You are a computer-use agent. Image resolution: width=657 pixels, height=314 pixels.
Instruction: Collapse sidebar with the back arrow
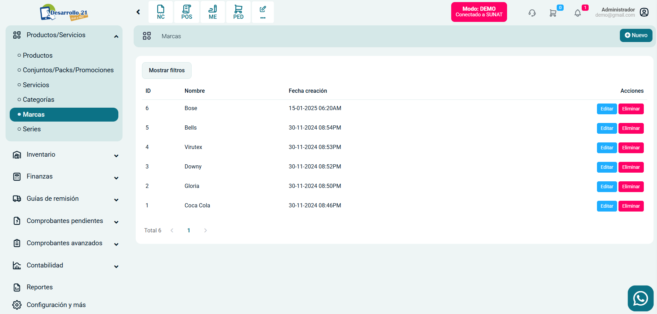point(138,12)
